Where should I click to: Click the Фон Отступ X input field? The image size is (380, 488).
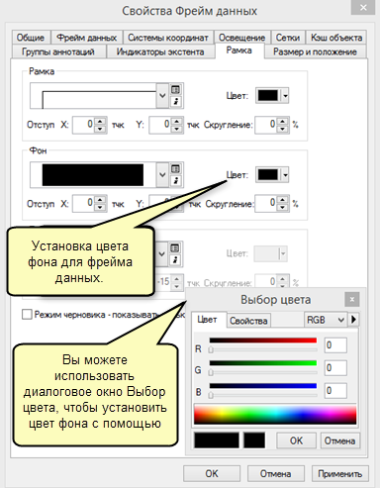click(x=84, y=204)
